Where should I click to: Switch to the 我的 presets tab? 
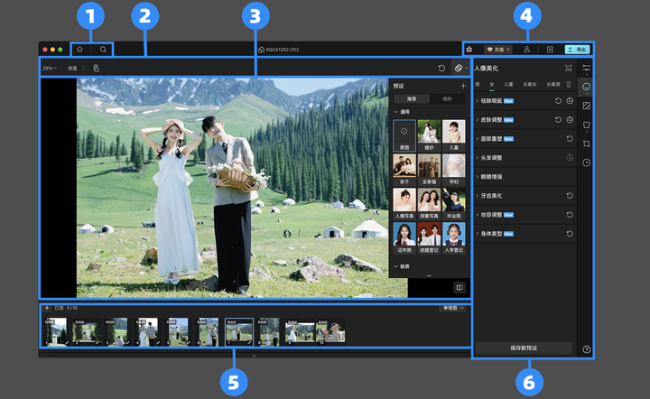click(446, 97)
